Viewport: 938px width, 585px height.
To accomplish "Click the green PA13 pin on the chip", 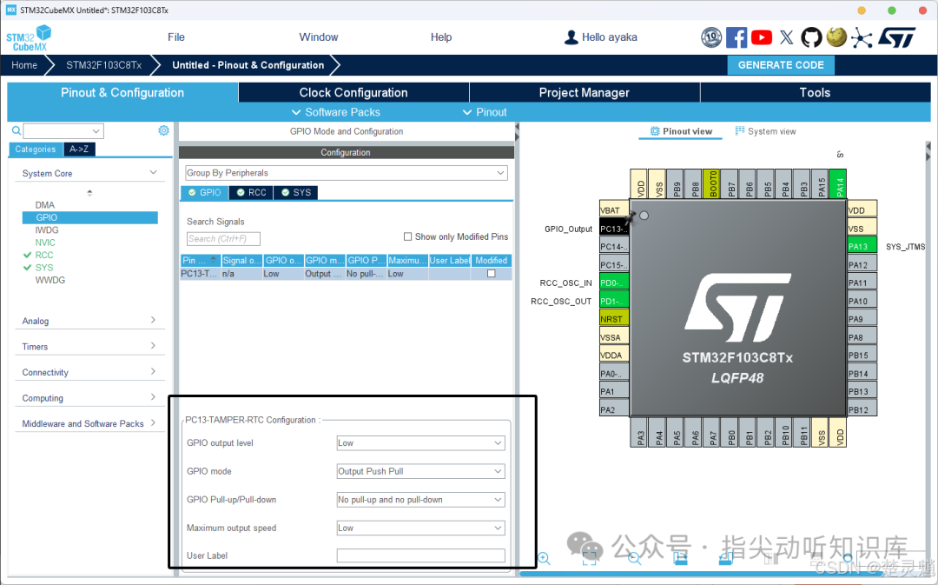I will pyautogui.click(x=862, y=246).
